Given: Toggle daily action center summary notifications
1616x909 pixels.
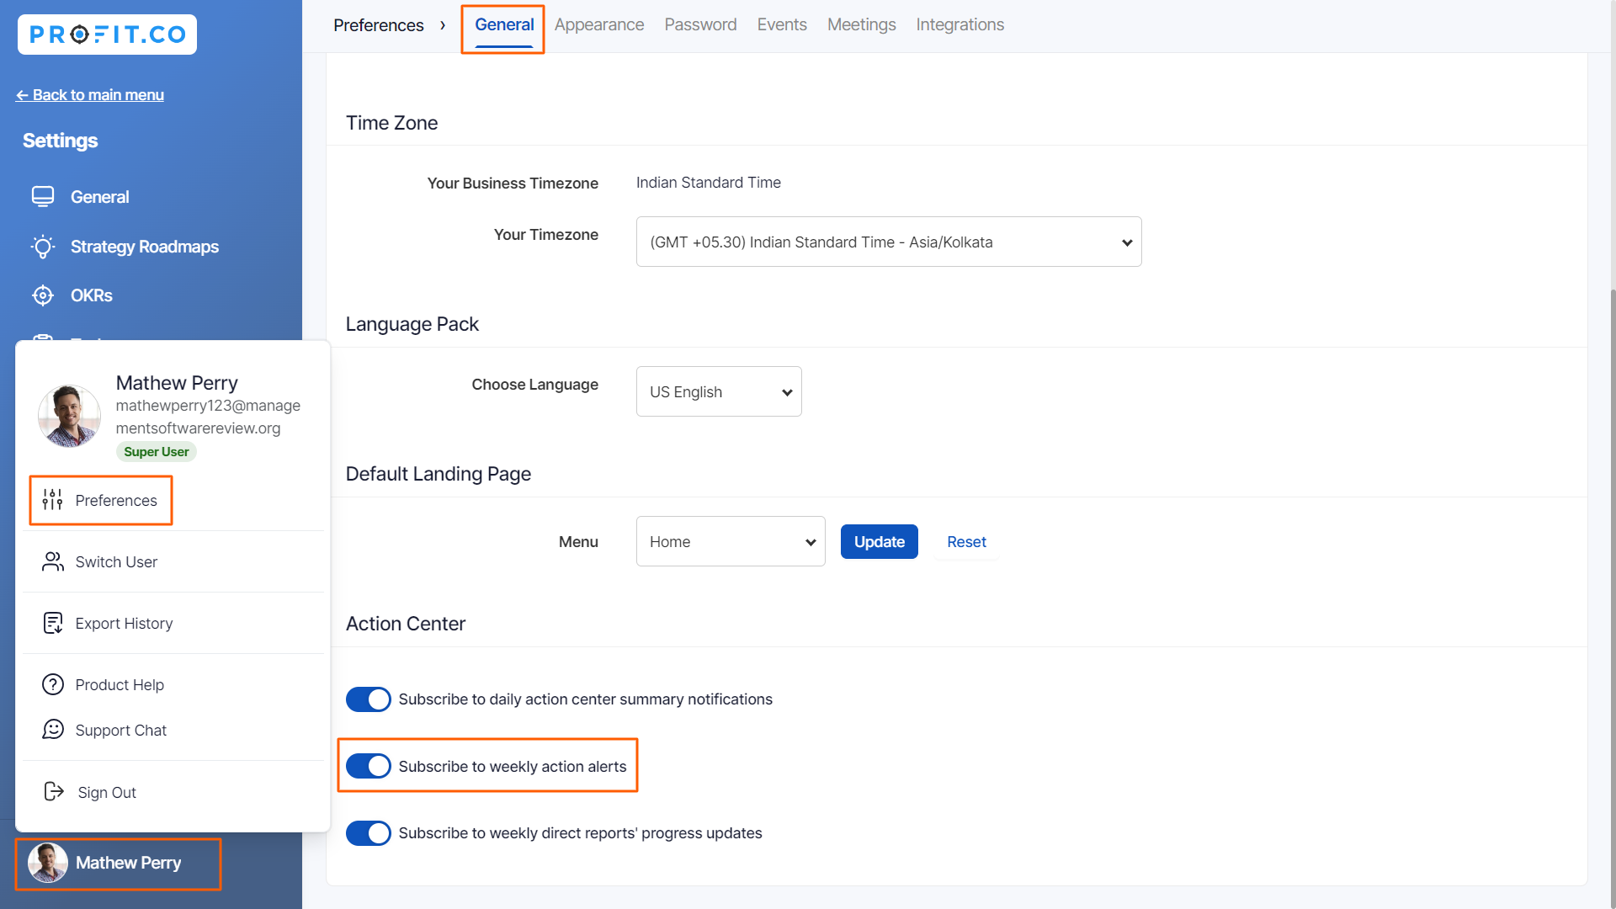Looking at the screenshot, I should 369,699.
